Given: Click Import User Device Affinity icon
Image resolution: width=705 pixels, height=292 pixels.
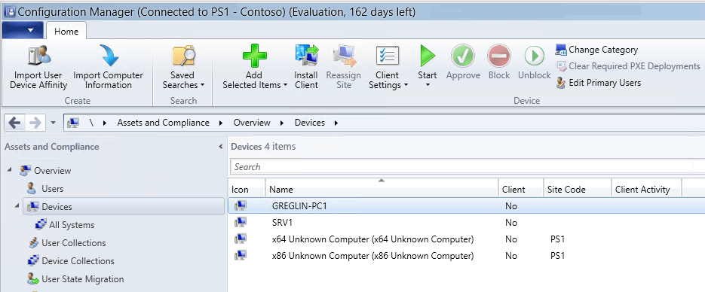Looking at the screenshot, I should [38, 56].
